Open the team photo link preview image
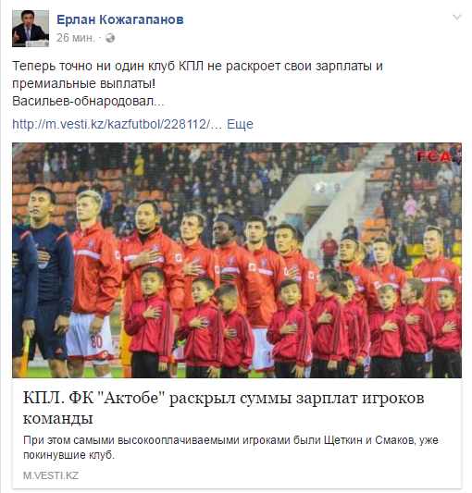 point(237,260)
